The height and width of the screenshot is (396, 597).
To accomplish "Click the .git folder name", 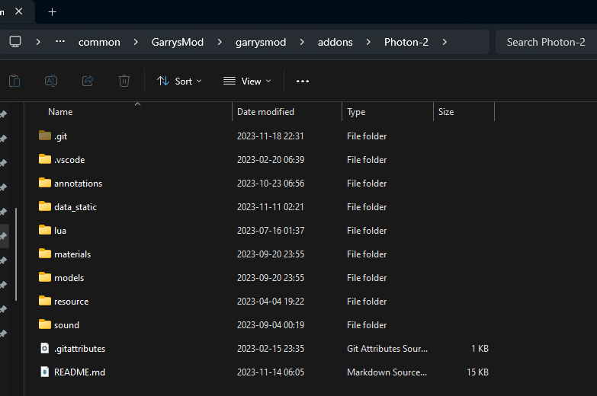I will [x=60, y=136].
